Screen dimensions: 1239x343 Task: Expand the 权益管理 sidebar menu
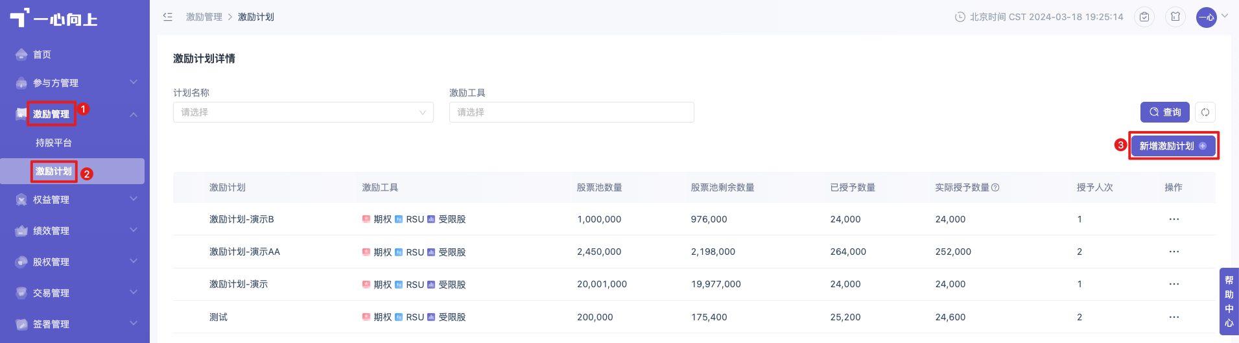75,200
